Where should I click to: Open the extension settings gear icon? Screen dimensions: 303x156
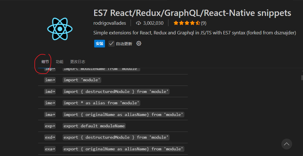coord(139,43)
